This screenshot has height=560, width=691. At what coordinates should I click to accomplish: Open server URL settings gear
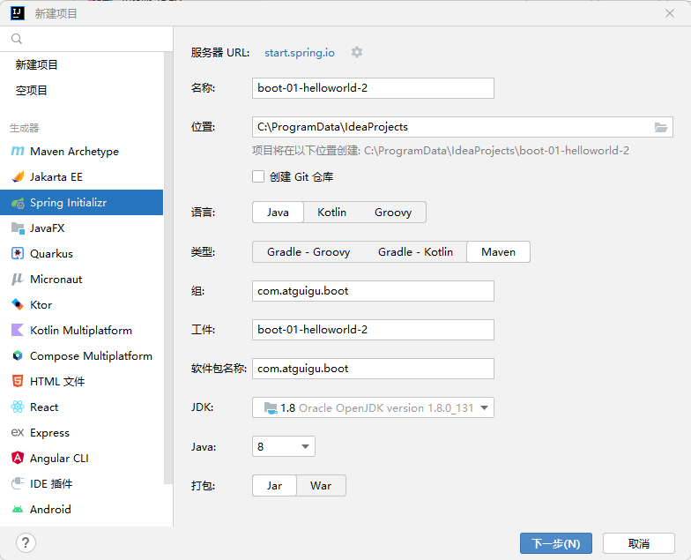357,53
